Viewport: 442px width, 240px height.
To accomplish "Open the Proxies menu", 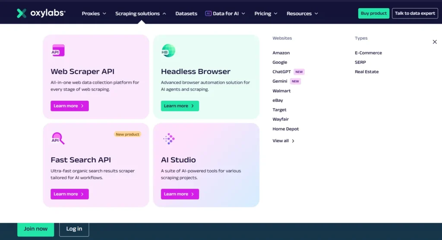I will [94, 13].
